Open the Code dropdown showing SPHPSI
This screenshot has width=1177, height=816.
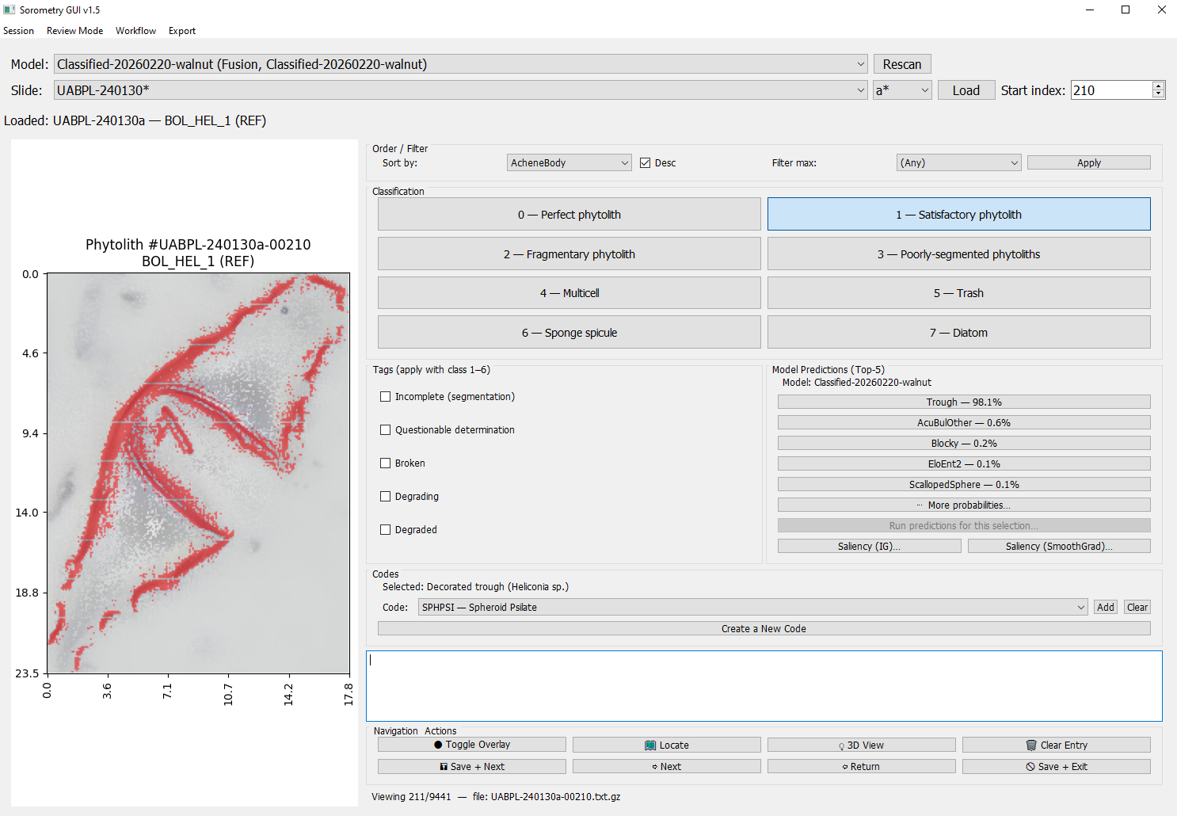(x=752, y=608)
